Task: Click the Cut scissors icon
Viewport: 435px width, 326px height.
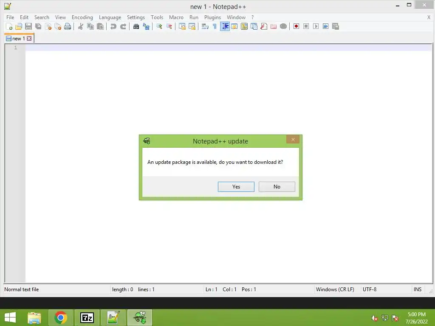Action: coord(81,26)
